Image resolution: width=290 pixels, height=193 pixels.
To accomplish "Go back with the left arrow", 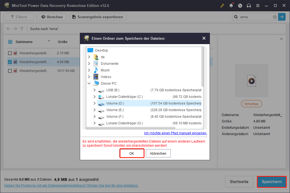I will click(x=9, y=29).
